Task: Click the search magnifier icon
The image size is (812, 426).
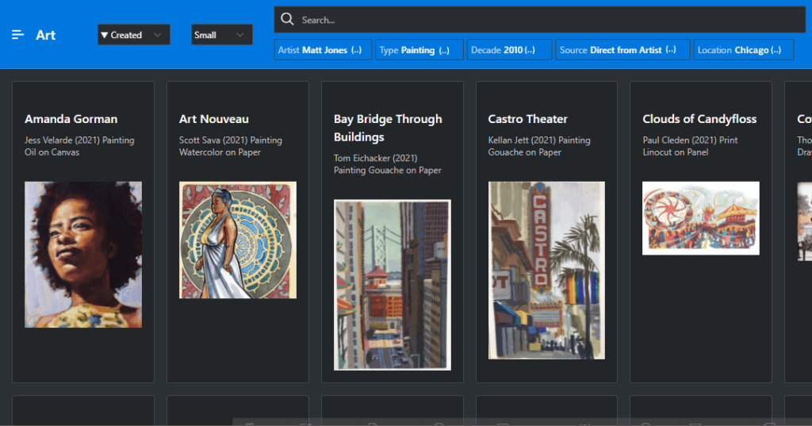Action: (x=287, y=19)
